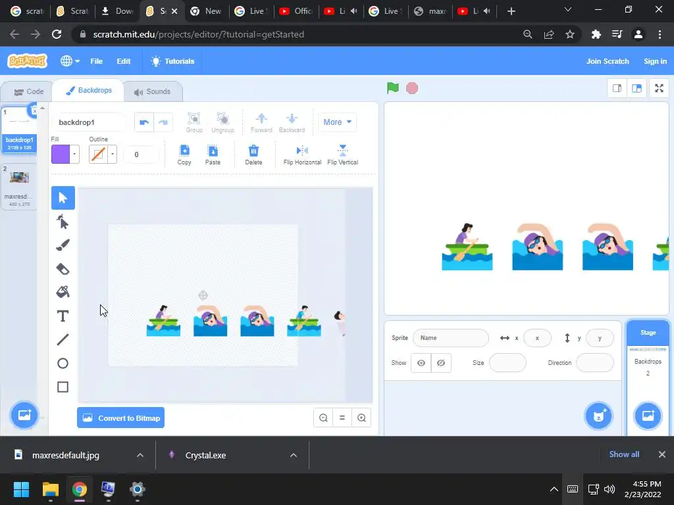Enter full screen stage mode
This screenshot has height=505, width=674.
(659, 89)
